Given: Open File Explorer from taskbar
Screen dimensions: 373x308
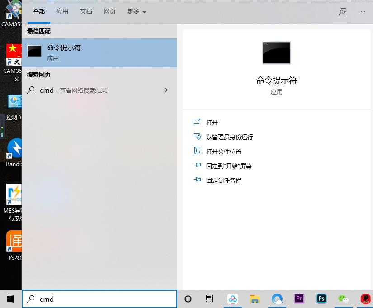Looking at the screenshot, I should tap(254, 299).
